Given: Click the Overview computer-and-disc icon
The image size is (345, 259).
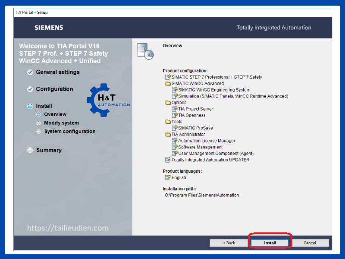Looking at the screenshot, I should click(x=145, y=50).
